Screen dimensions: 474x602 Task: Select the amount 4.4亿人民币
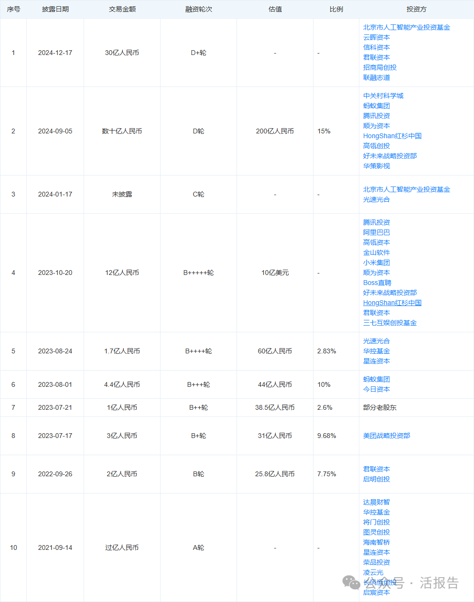click(x=122, y=384)
